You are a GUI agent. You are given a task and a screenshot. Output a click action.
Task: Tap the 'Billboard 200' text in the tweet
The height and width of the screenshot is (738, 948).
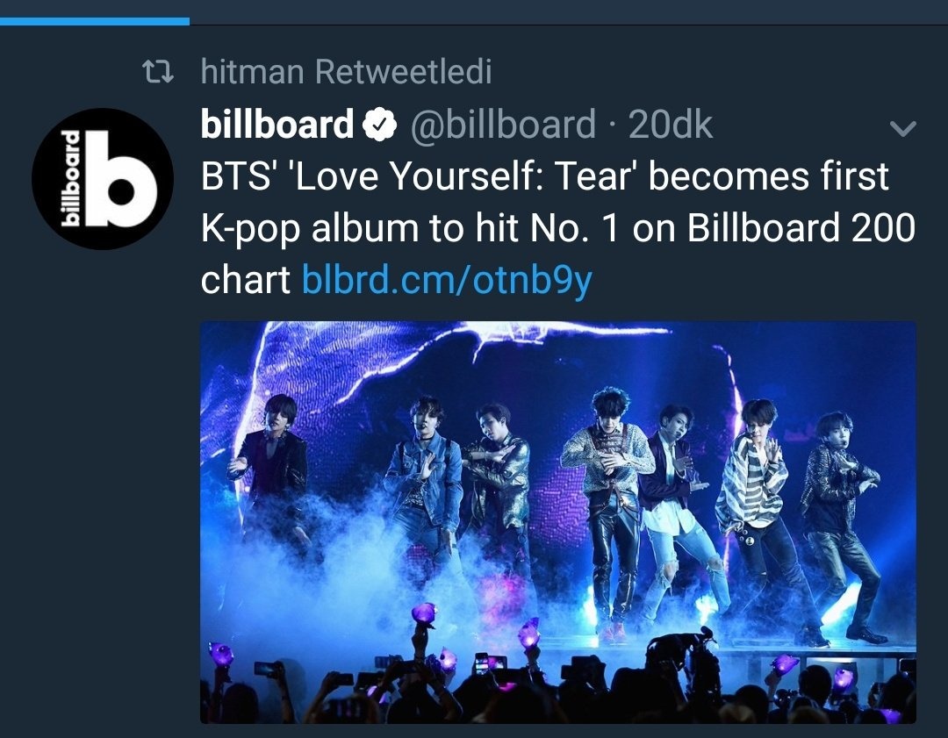[x=801, y=229]
